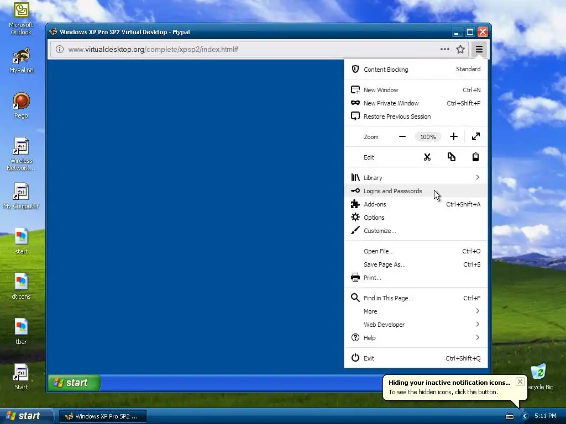Click the printer icon
Image resolution: width=566 pixels, height=424 pixels.
tap(355, 277)
